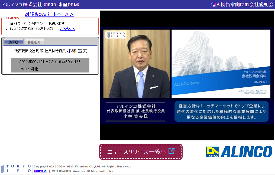The image size is (275, 175).
Task: Click the 個人投資家様向け説明会資料 list item
Action: click(33, 29)
